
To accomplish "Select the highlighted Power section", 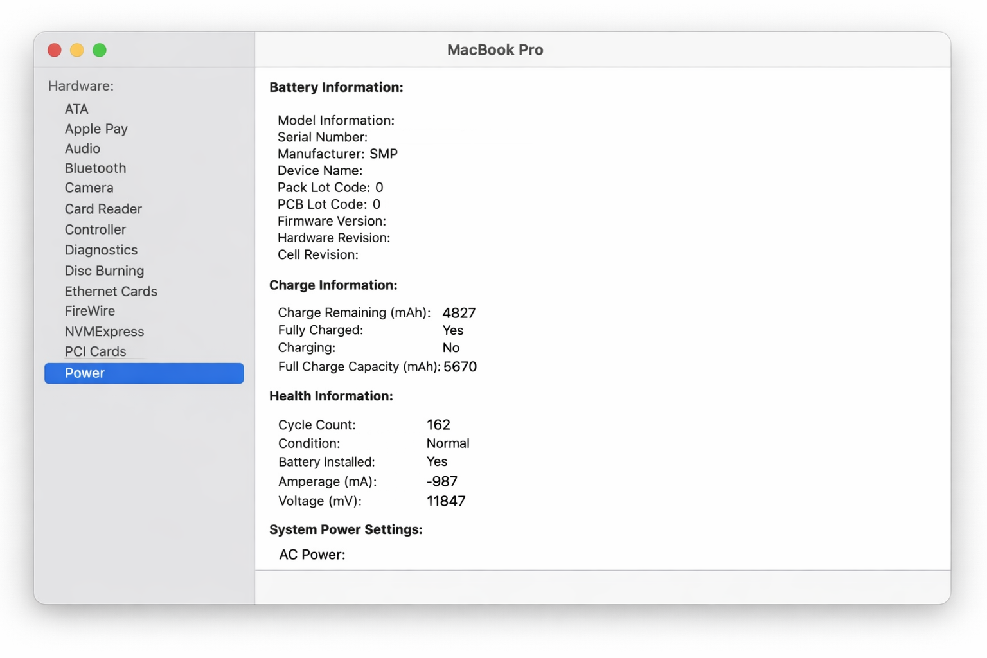I will (x=84, y=373).
